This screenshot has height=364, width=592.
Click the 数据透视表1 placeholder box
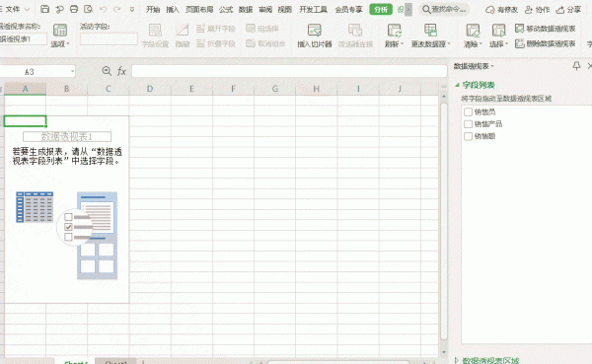pos(67,136)
